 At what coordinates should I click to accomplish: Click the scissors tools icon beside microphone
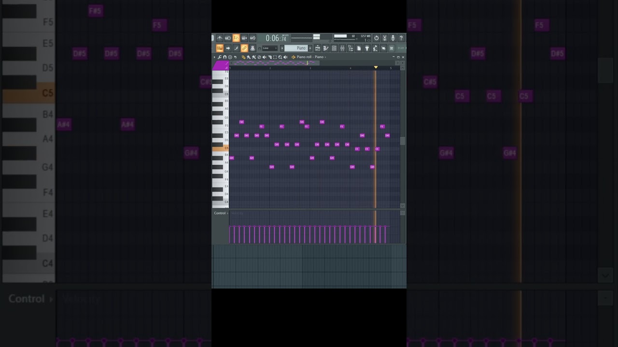tap(385, 38)
